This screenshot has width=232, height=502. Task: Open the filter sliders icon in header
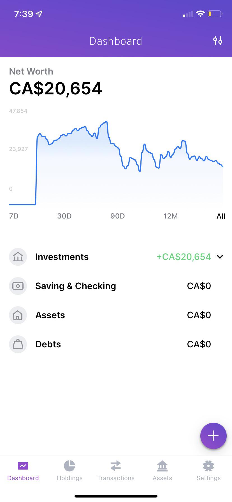click(217, 41)
